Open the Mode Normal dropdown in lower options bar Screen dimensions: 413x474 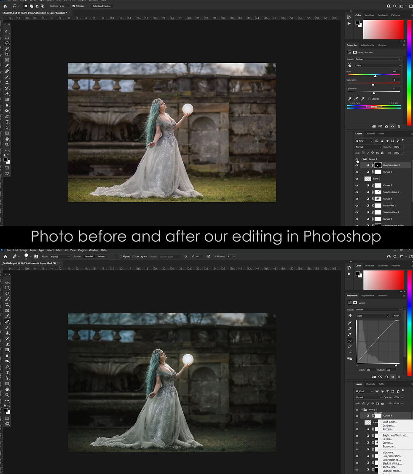[60, 256]
